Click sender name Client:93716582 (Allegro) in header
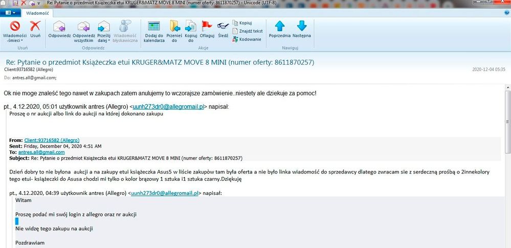Screen dimensions: 511x248 28,69
